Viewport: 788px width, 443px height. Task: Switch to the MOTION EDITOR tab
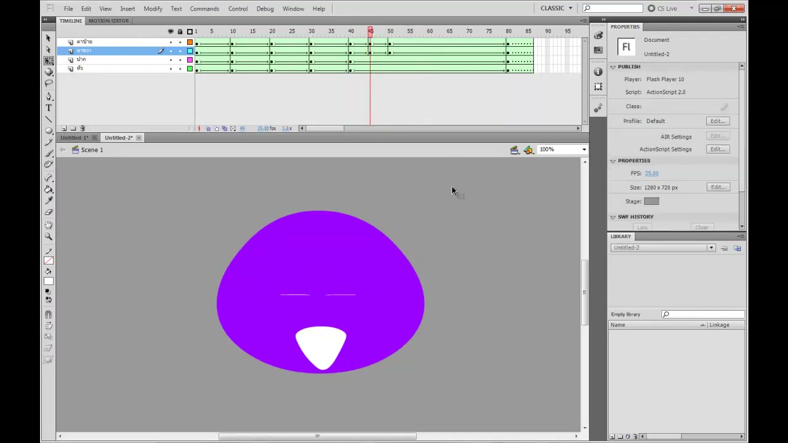point(108,21)
